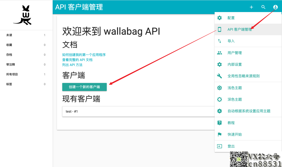
Task: Open 教程 from the menu
Action: click(248, 123)
